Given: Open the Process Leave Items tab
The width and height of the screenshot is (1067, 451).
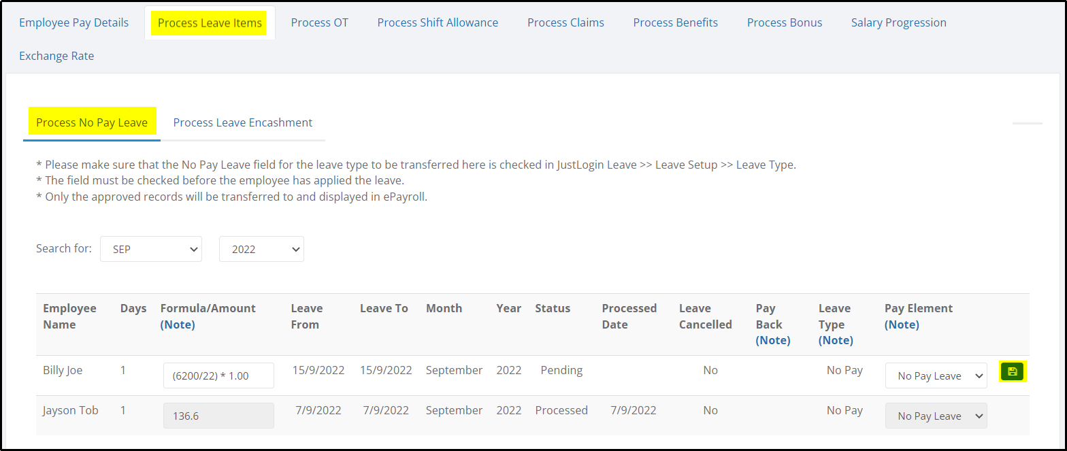Looking at the screenshot, I should [x=210, y=22].
